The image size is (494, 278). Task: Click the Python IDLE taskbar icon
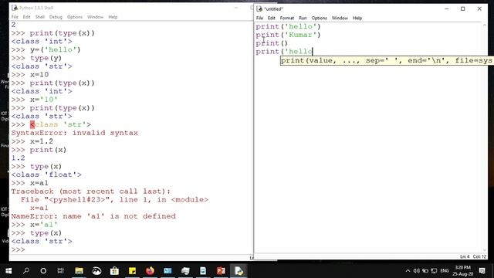click(x=239, y=271)
